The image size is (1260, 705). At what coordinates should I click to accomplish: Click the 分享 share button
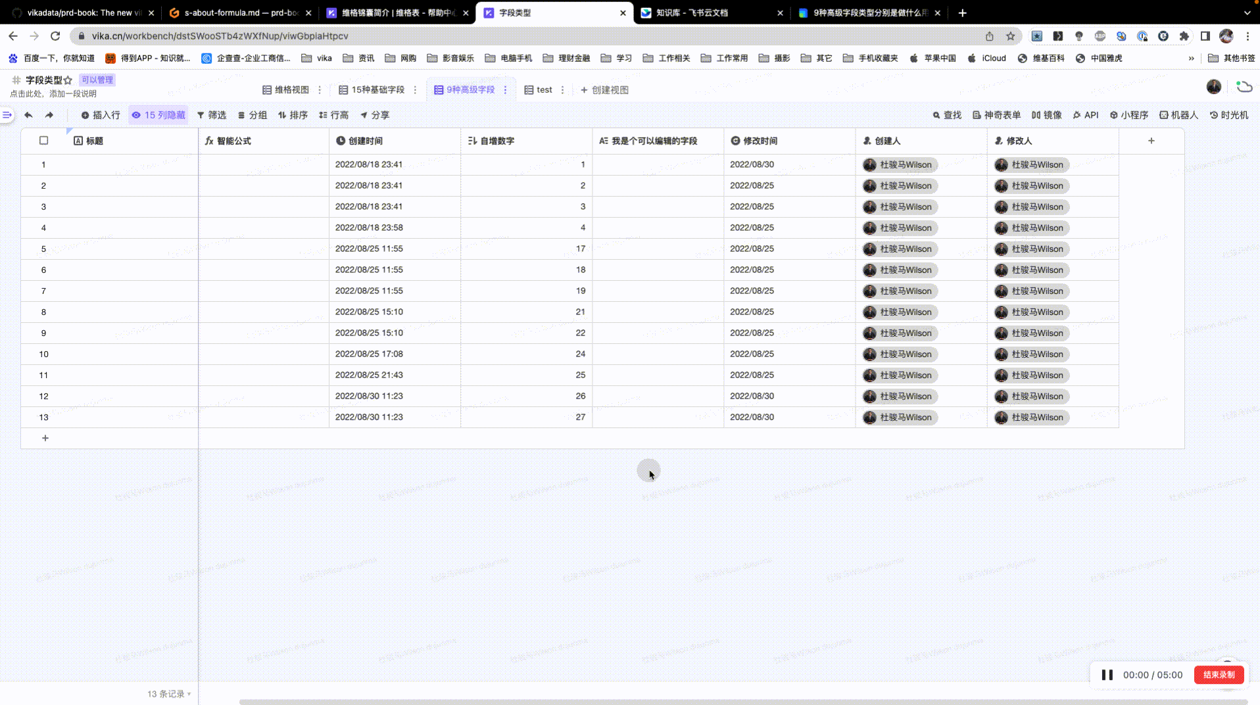(x=375, y=115)
